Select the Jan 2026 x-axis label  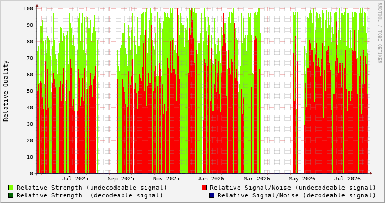click(x=211, y=179)
